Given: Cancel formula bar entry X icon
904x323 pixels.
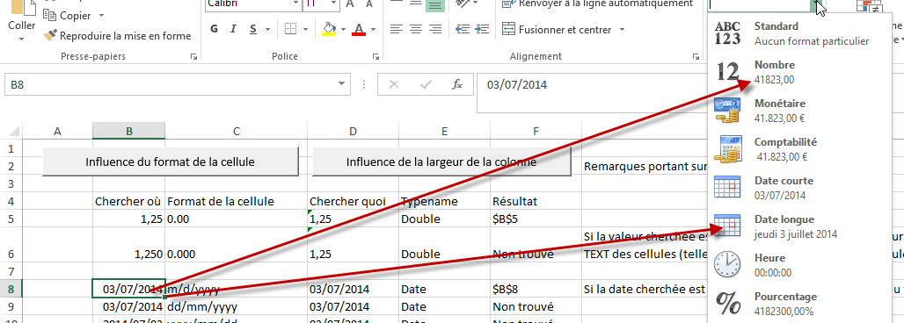Looking at the screenshot, I should (x=394, y=84).
